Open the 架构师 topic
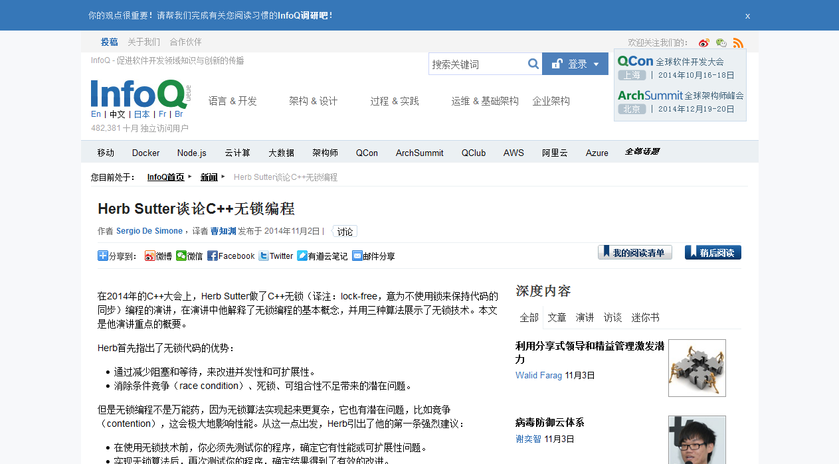The image size is (839, 464). (325, 153)
